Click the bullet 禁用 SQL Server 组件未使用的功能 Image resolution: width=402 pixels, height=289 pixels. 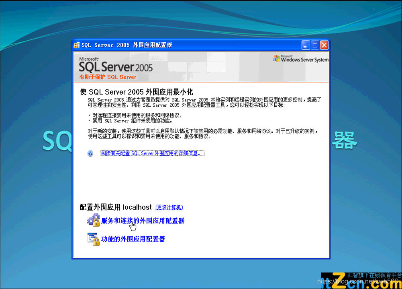tap(132, 121)
